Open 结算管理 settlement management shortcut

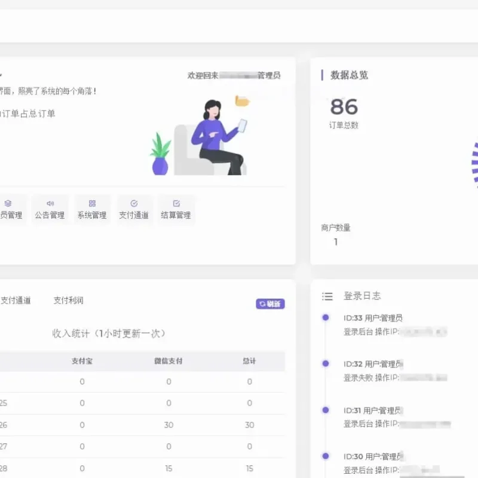click(176, 210)
